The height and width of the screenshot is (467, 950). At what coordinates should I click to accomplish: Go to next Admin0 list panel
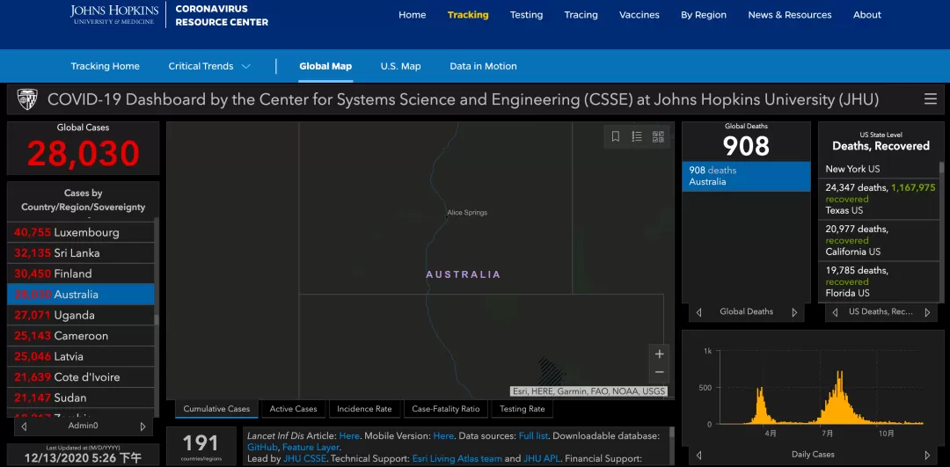[143, 427]
